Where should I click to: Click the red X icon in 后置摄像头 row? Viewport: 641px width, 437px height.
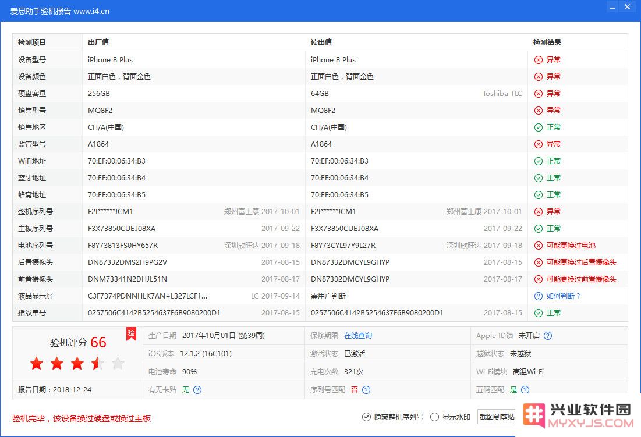[539, 262]
